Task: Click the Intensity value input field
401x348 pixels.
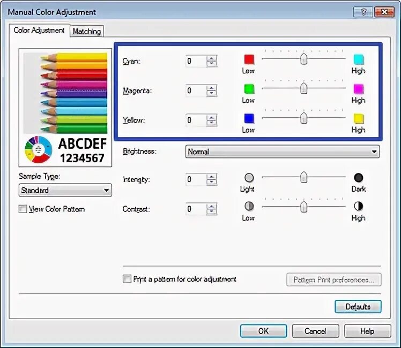Action: (x=196, y=179)
